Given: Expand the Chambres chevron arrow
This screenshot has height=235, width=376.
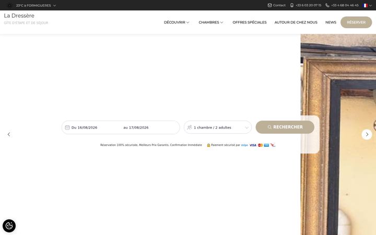Looking at the screenshot, I should [221, 22].
